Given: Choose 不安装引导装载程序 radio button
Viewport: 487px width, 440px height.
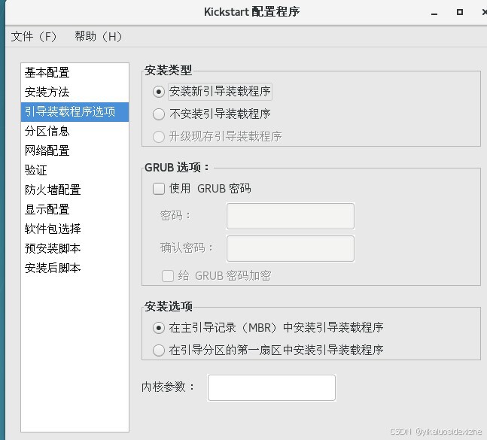Looking at the screenshot, I should pyautogui.click(x=159, y=114).
